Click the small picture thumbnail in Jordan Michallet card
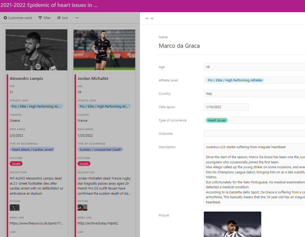The height and width of the screenshot is (237, 305). coord(82,207)
